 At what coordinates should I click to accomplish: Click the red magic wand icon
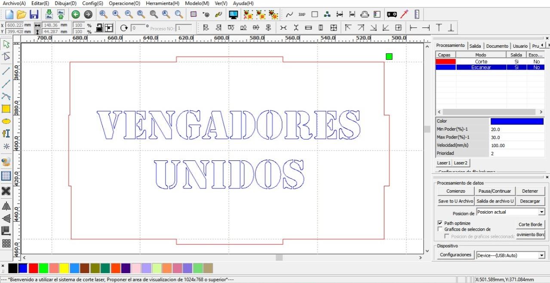404,15
